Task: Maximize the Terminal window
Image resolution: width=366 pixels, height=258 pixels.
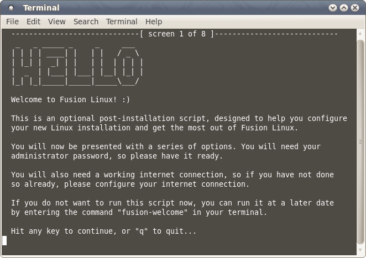Action: (343, 8)
